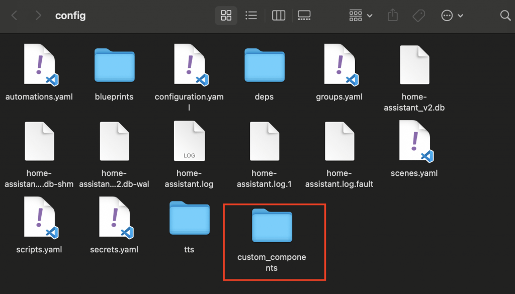Image resolution: width=515 pixels, height=294 pixels.
Task: Switch to icon grid view
Action: (226, 16)
